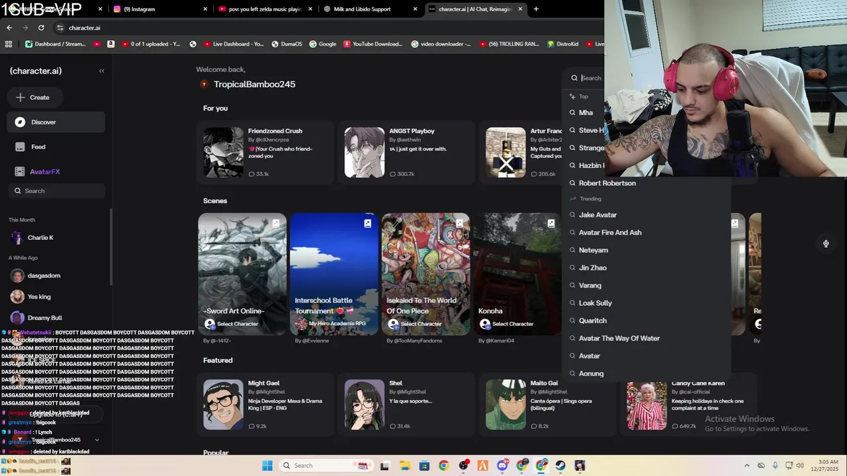Screen dimensions: 847x476
Task: Click the bookmark icon on the Konoha scene
Action: click(551, 223)
